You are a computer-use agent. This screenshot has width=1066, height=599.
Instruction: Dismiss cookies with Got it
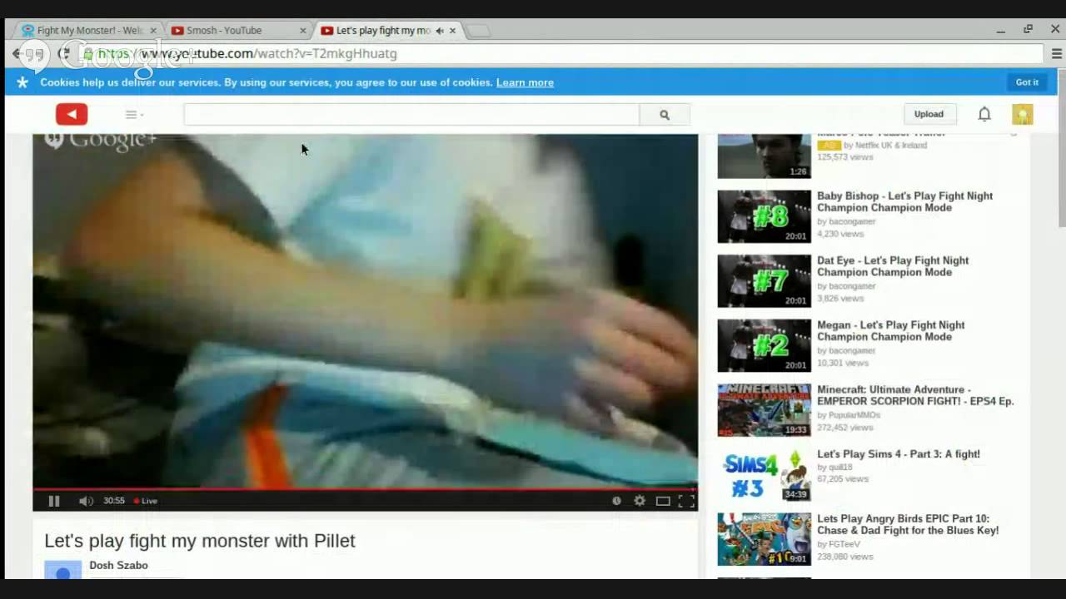pyautogui.click(x=1027, y=82)
